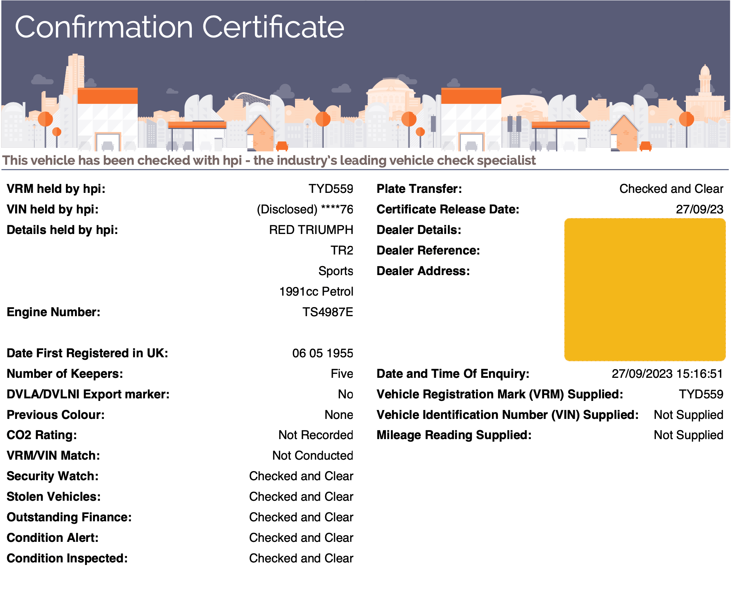732x597 pixels.
Task: Select the Previous Colour label
Action: tap(56, 415)
